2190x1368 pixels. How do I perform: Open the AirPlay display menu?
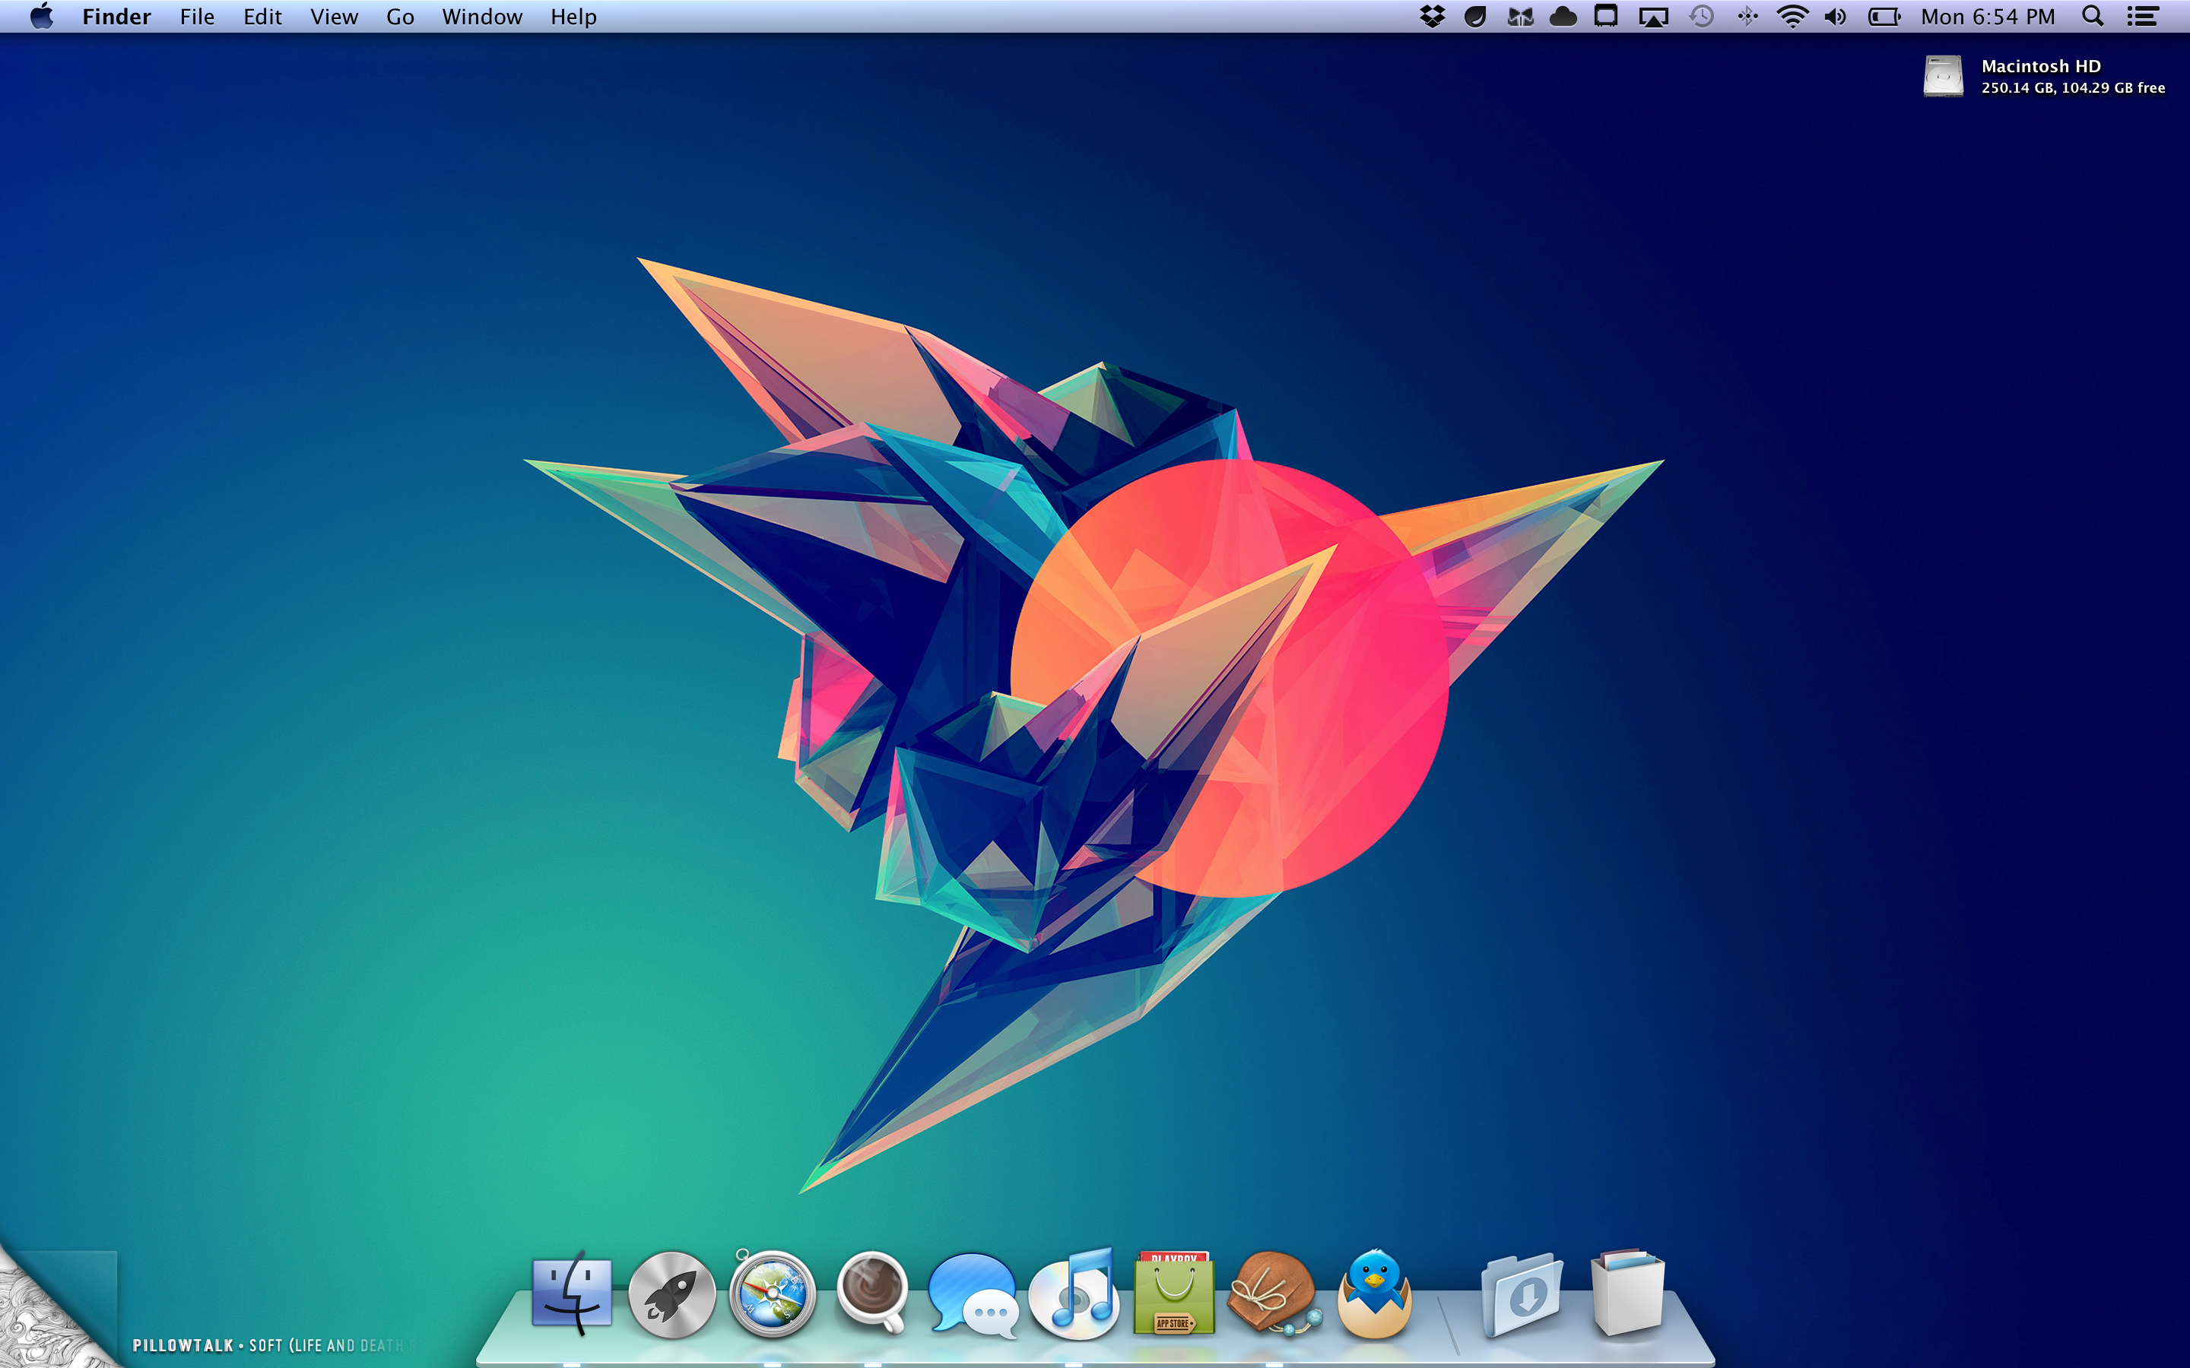point(1653,17)
